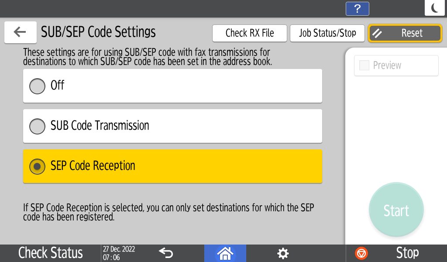The width and height of the screenshot is (447, 262).
Task: Go to the Home screen icon
Action: click(x=225, y=253)
